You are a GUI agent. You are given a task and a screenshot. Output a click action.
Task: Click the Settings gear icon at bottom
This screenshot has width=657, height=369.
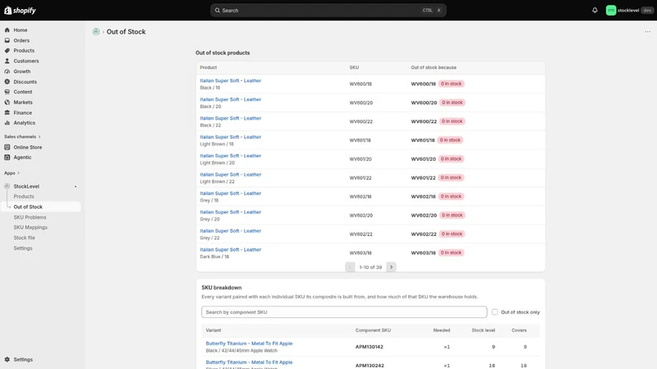(7, 359)
